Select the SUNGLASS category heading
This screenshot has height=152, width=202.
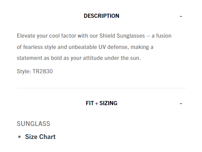pyautogui.click(x=34, y=124)
